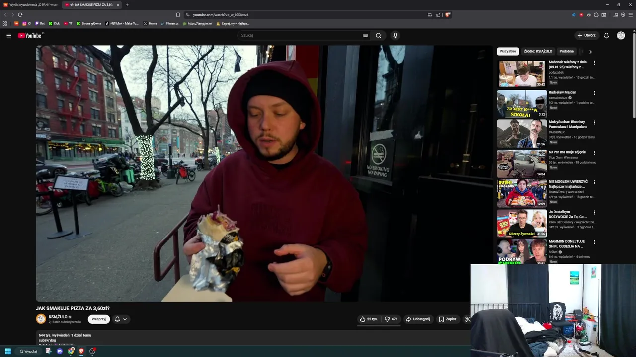Open the notifications bell in the header
The width and height of the screenshot is (636, 357).
coord(606,35)
